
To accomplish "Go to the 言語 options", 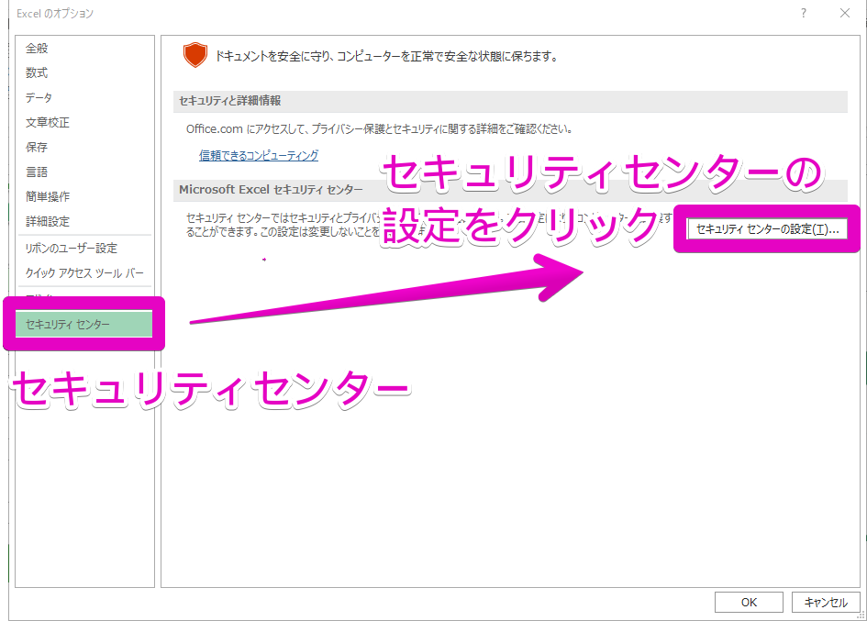I will point(37,172).
